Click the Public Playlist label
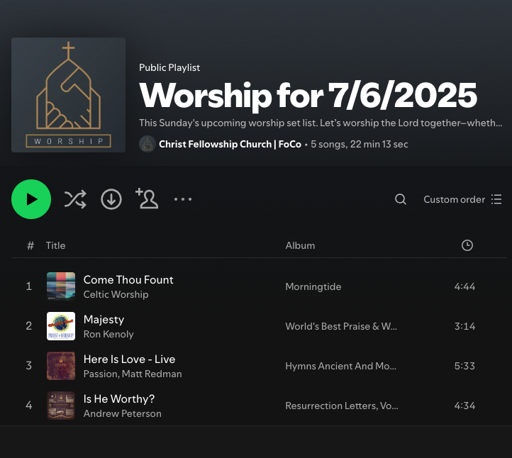Screen dimensions: 512x458 click(x=169, y=67)
